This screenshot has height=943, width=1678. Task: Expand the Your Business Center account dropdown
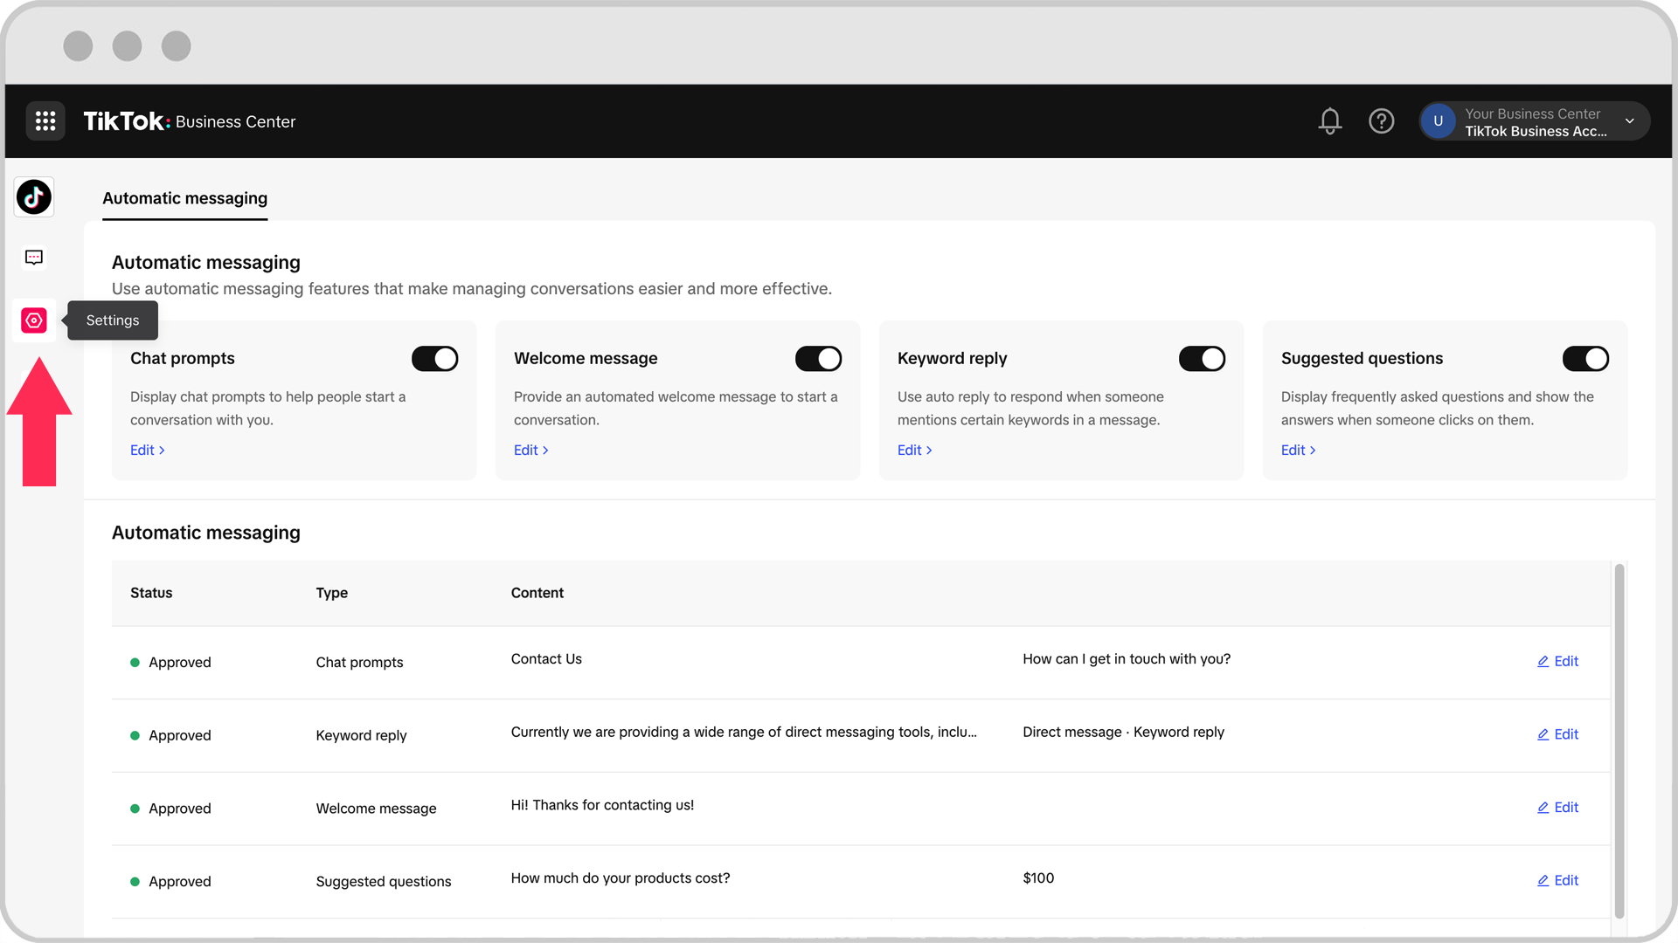pyautogui.click(x=1630, y=121)
